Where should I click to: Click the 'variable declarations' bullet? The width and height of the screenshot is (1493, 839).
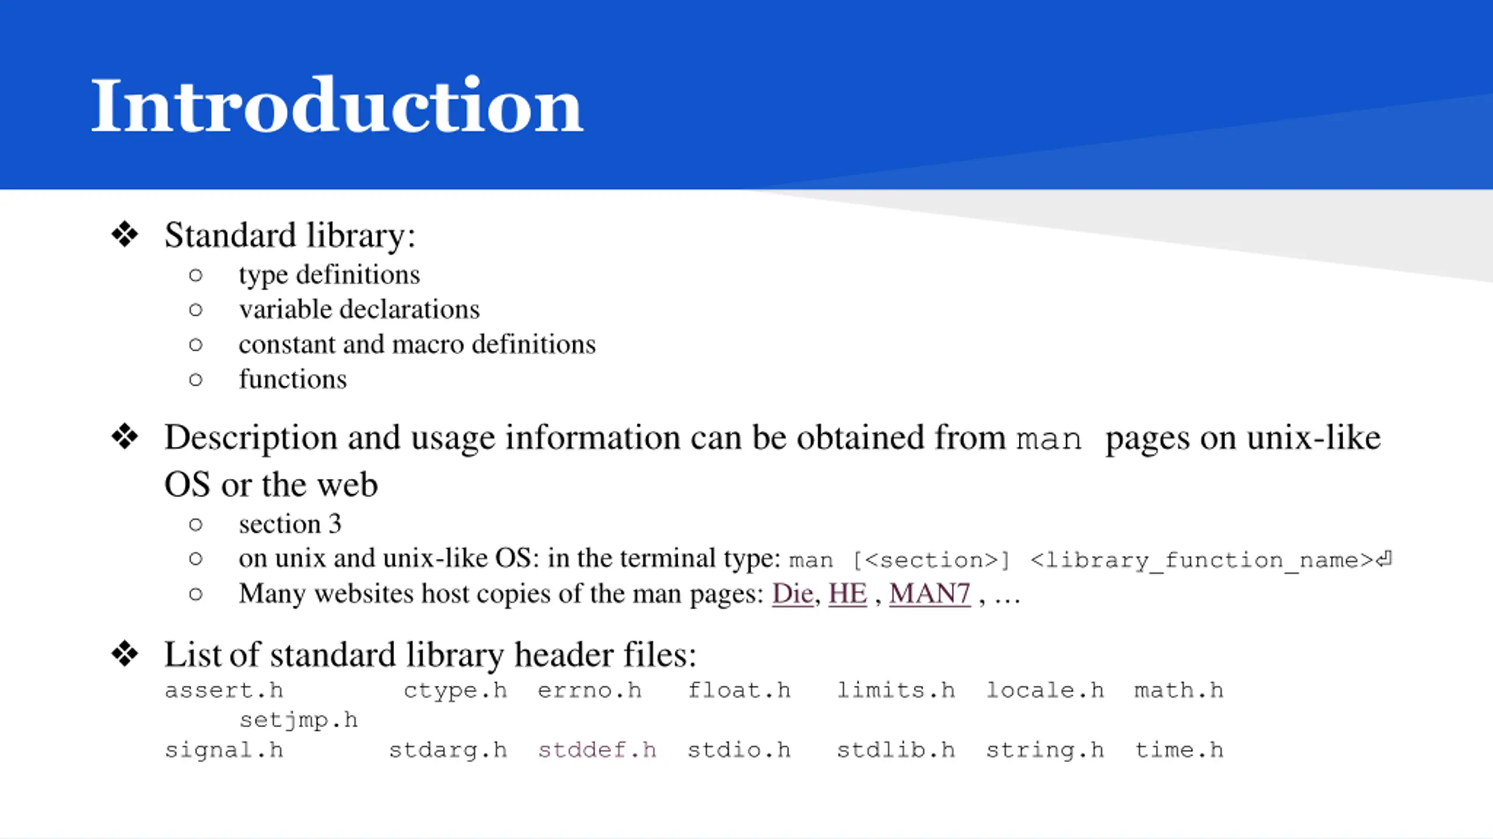click(x=359, y=309)
